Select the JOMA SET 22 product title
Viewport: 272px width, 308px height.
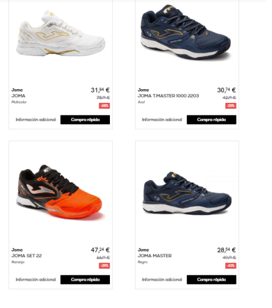pos(26,256)
